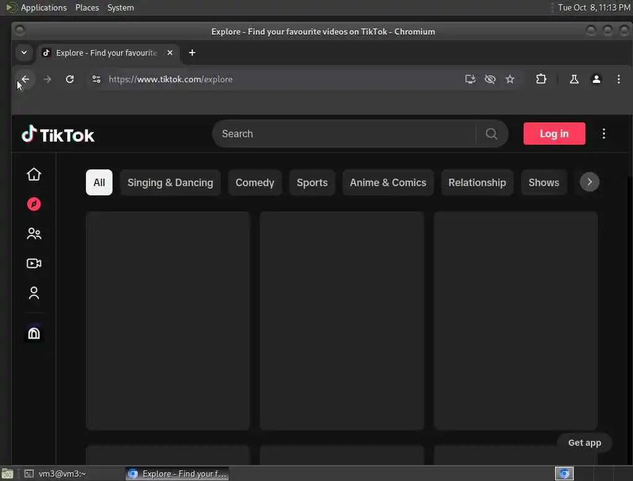633x481 pixels.
Task: Click the arch-shaped icon at sidebar bottom
Action: pos(34,333)
